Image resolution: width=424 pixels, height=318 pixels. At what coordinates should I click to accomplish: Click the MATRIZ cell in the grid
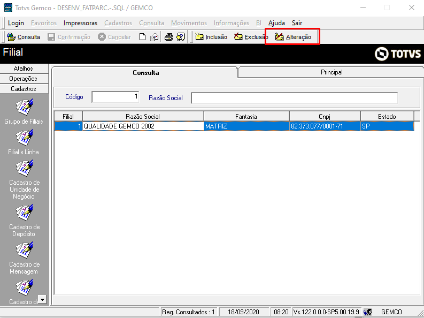(246, 126)
